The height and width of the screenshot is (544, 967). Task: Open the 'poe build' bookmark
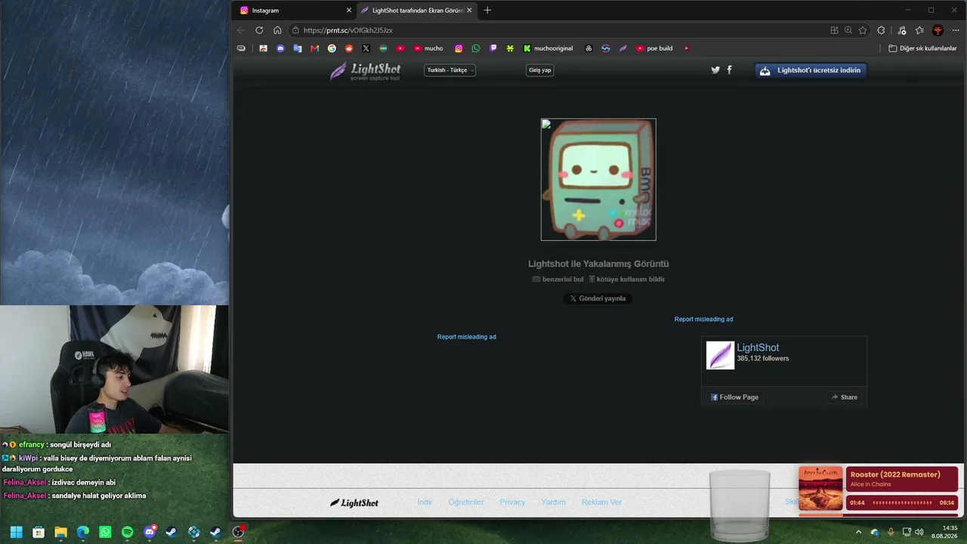654,48
